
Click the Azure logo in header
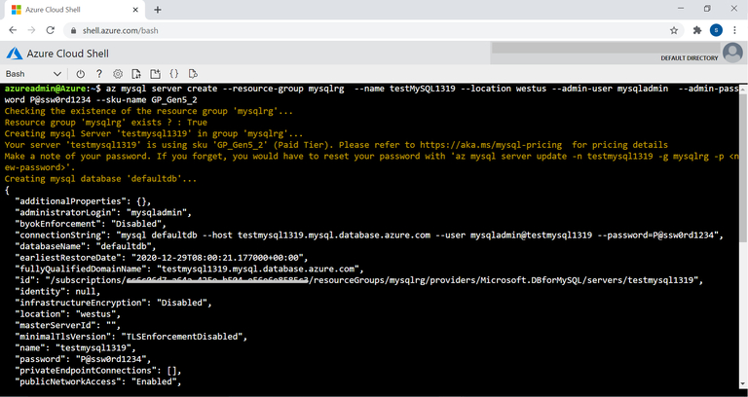pyautogui.click(x=16, y=53)
